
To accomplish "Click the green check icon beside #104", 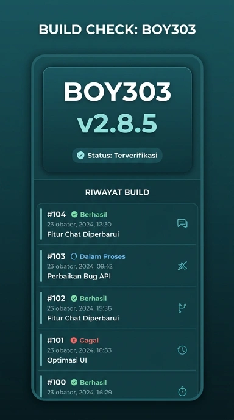I will (x=74, y=214).
